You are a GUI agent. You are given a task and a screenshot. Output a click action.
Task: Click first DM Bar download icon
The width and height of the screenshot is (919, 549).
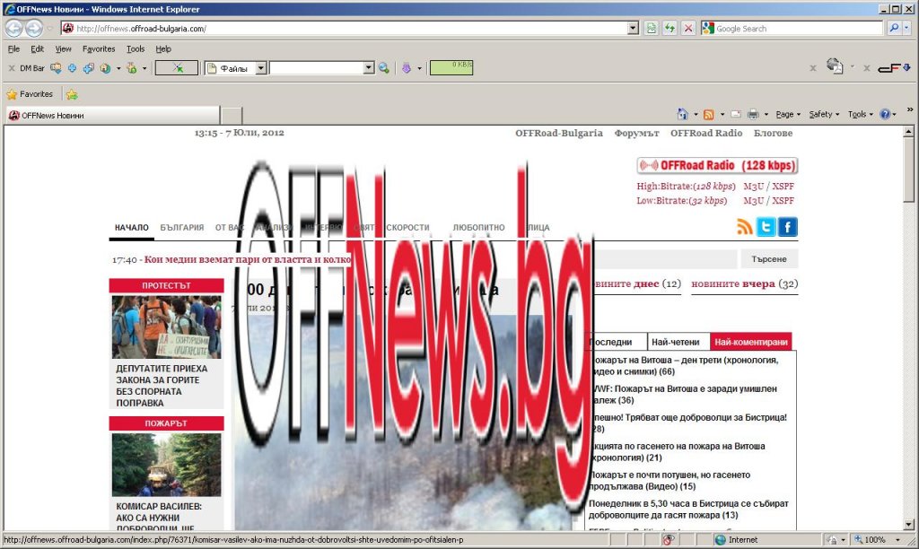[56, 68]
